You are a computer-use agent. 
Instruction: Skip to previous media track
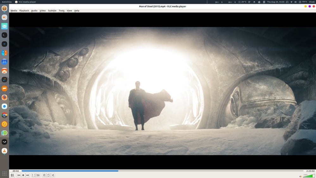(19, 175)
